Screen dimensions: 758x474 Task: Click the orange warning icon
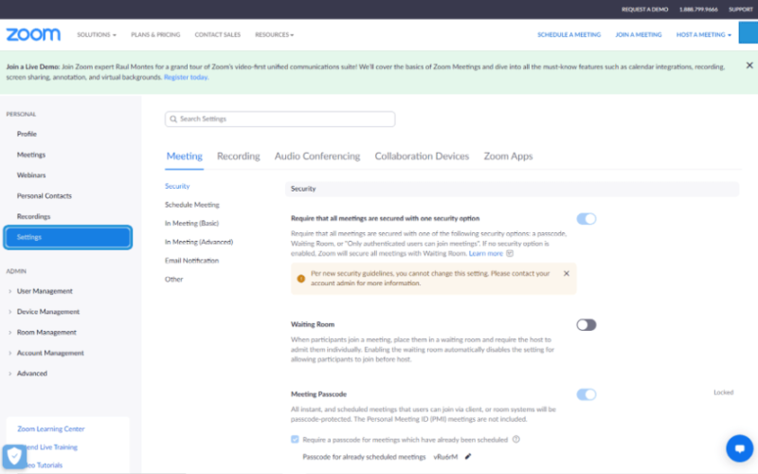(300, 279)
